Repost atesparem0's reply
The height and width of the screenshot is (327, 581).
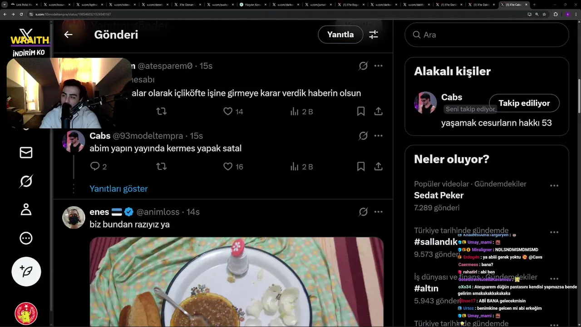161,111
